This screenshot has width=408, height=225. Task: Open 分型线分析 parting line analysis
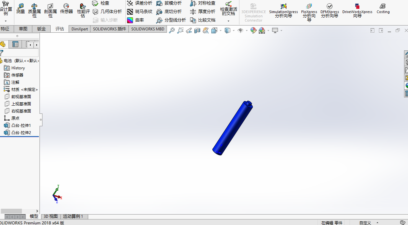click(x=171, y=20)
